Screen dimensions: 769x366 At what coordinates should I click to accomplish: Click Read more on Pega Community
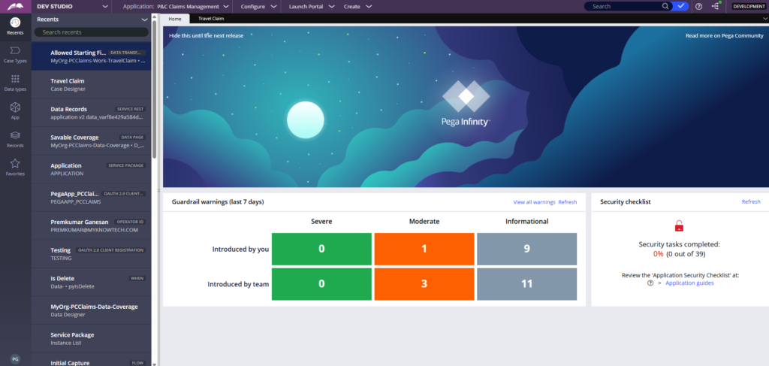pos(725,35)
